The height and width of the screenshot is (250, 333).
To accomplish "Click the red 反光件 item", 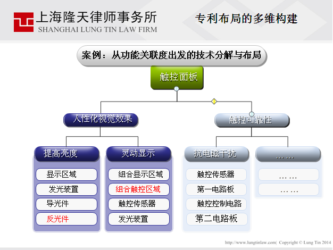I will [x=66, y=219].
